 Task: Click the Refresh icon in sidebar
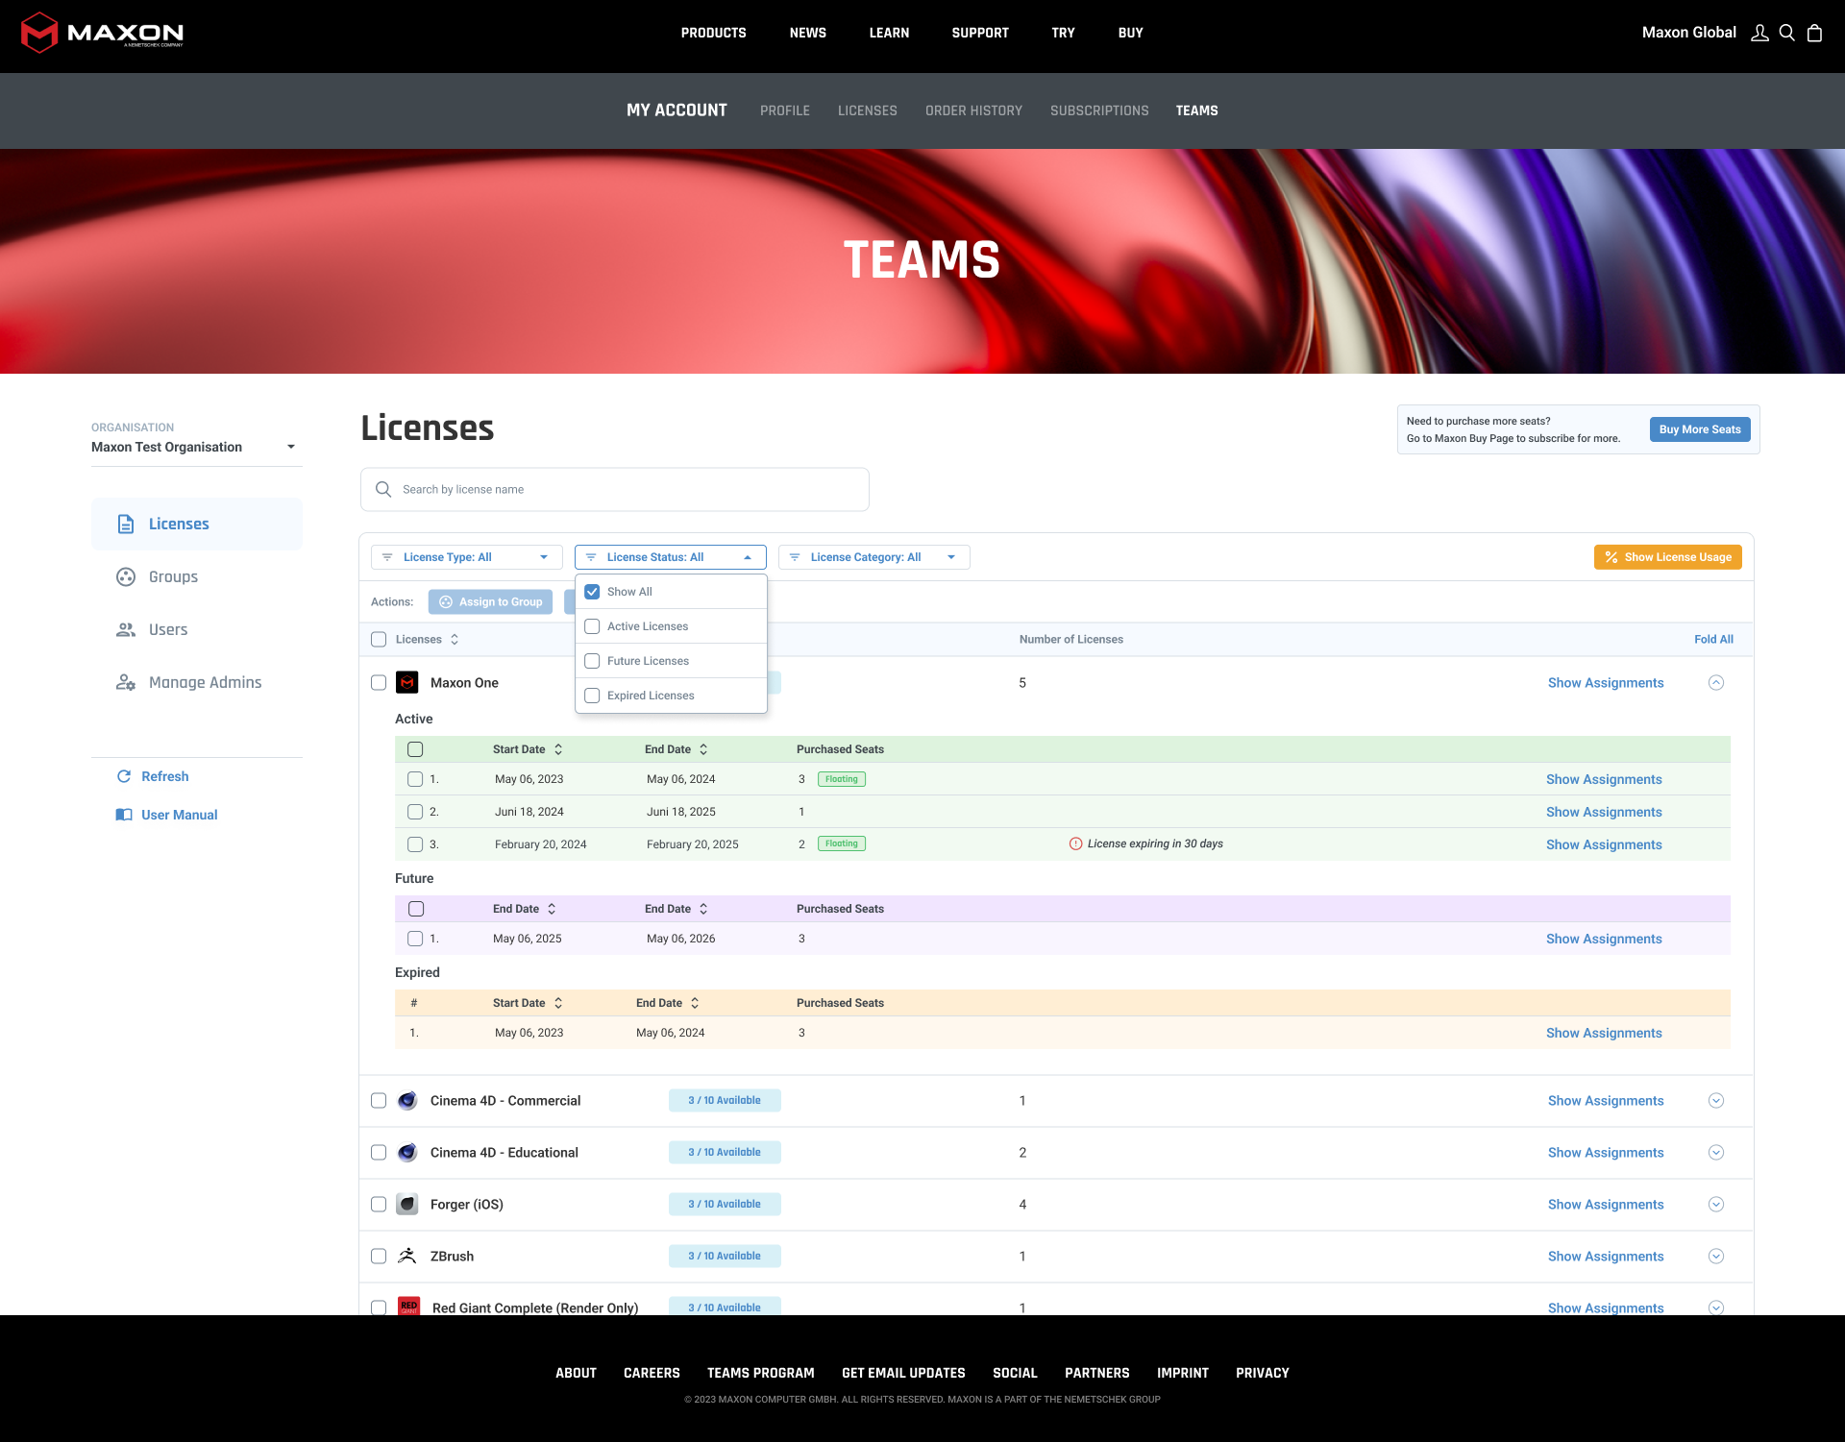pos(124,776)
